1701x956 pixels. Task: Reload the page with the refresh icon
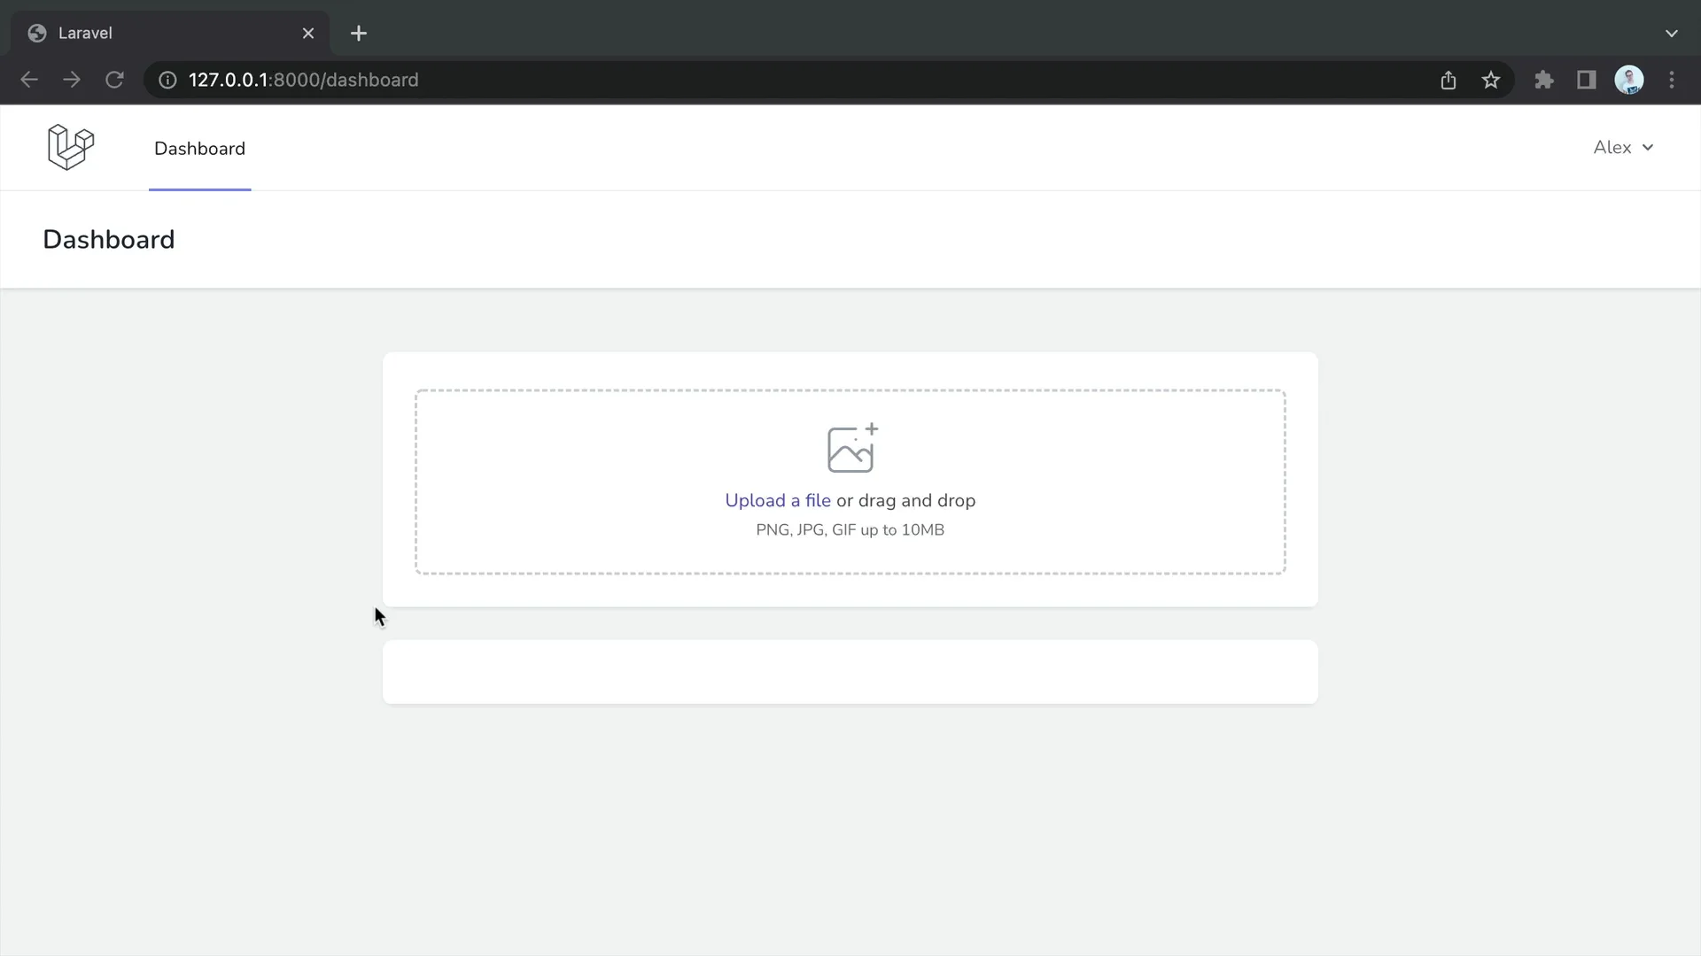tap(114, 80)
